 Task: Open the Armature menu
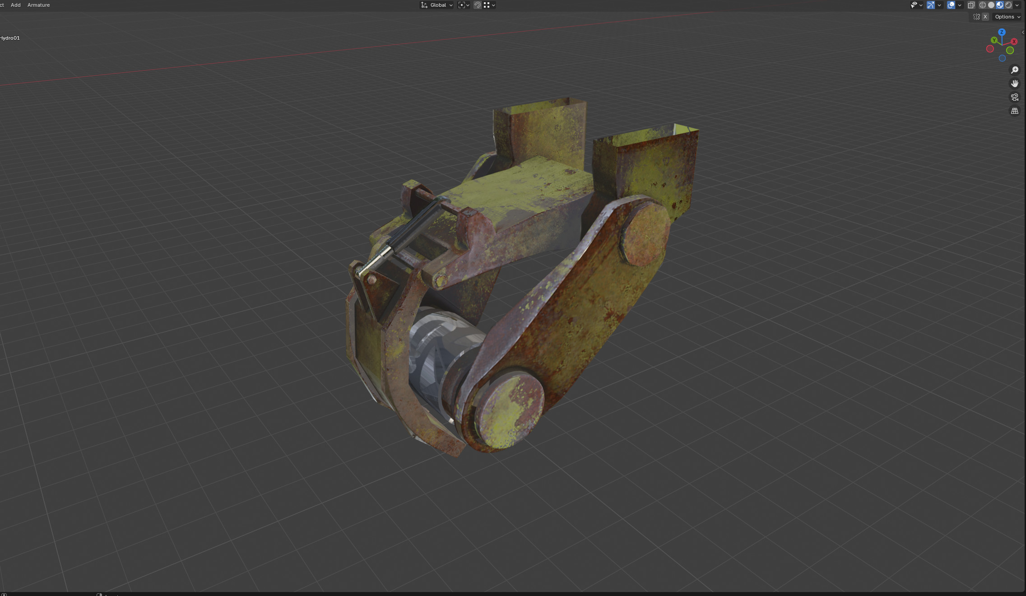pyautogui.click(x=38, y=5)
